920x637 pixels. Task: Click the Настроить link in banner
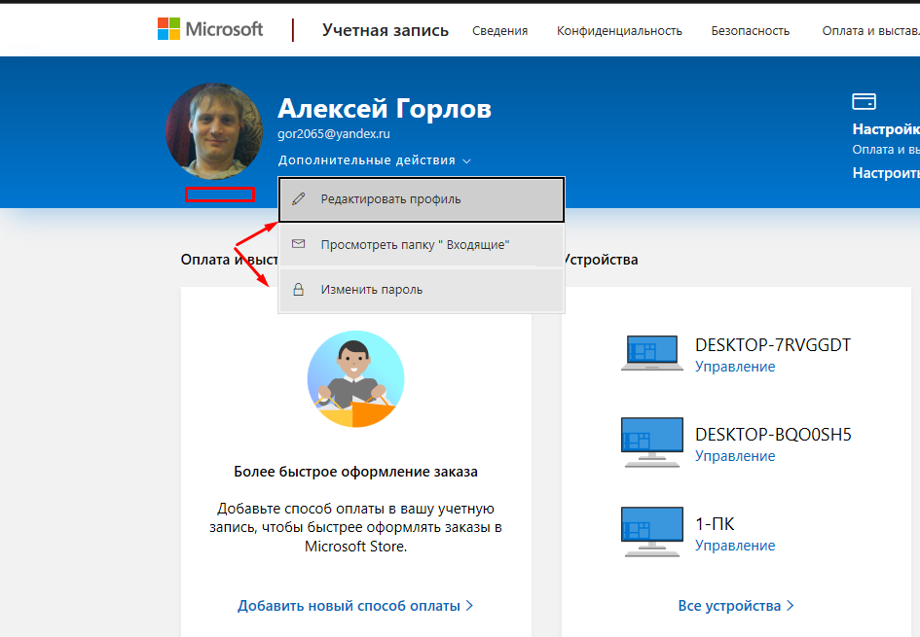(x=886, y=173)
